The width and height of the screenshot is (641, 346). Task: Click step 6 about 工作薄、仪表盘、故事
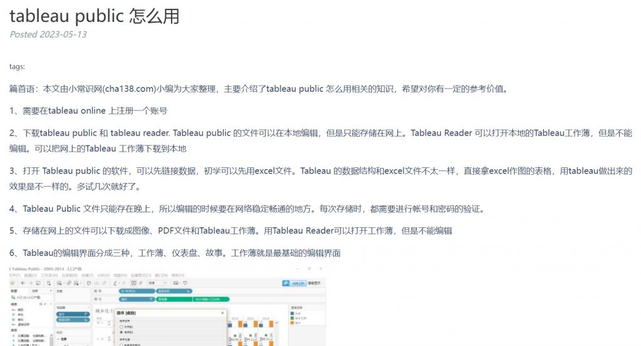(x=175, y=253)
